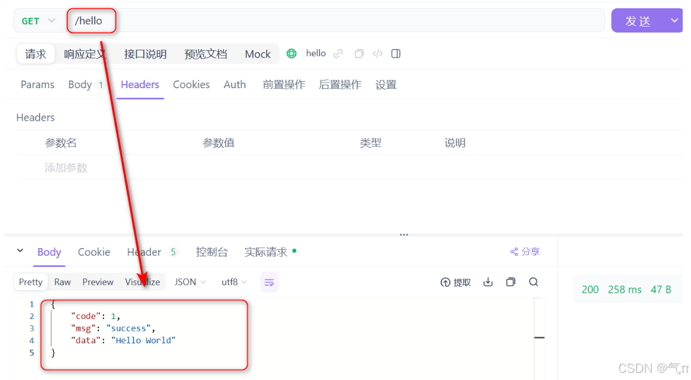Open the 预览文档 tab
The image size is (691, 380).
205,54
